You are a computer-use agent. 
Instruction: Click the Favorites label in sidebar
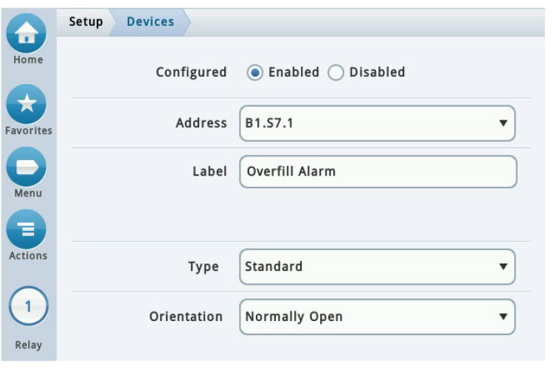click(29, 131)
